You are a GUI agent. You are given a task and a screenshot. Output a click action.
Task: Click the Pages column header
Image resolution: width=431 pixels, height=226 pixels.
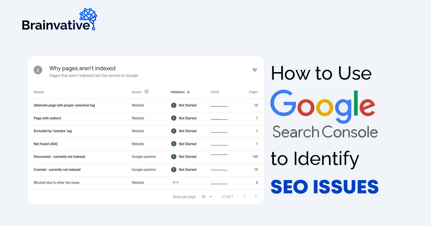pos(254,92)
